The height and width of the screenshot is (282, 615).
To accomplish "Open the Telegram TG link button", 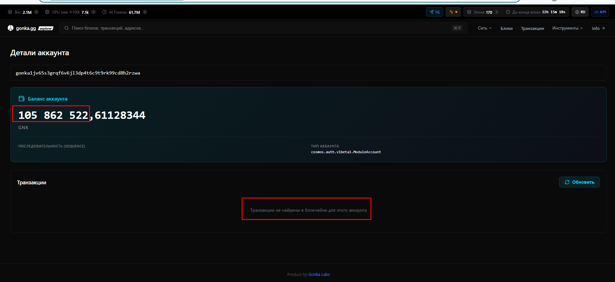I will click(434, 12).
